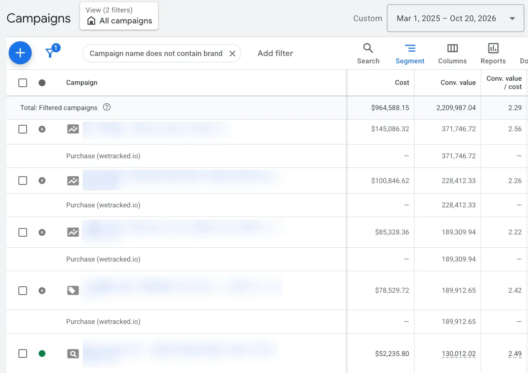528x373 pixels.
Task: Click Search campaign icon in $52,235.80 row
Action: (73, 353)
